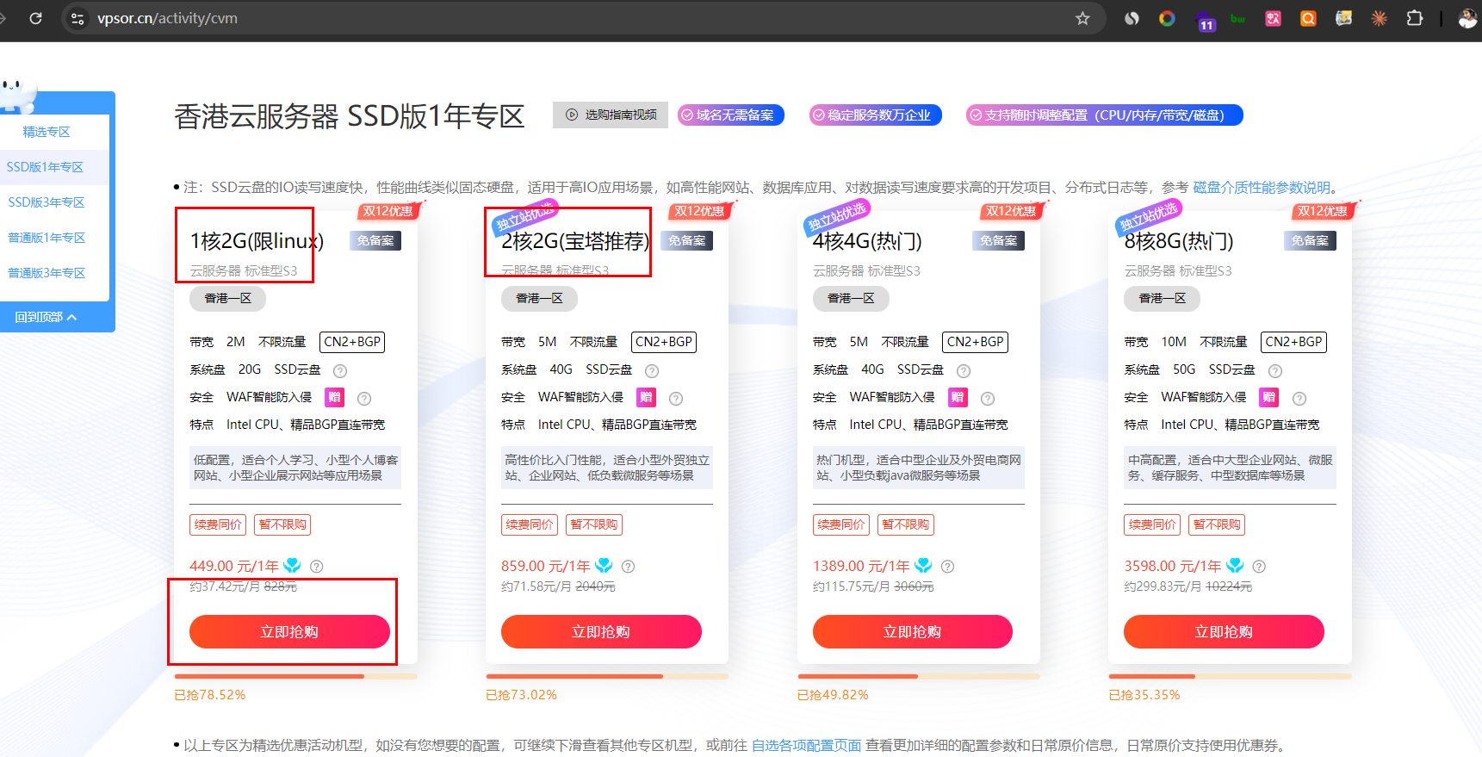Click the 已抢78.52% progress bar
Screen dimensions: 1482x757
296,677
